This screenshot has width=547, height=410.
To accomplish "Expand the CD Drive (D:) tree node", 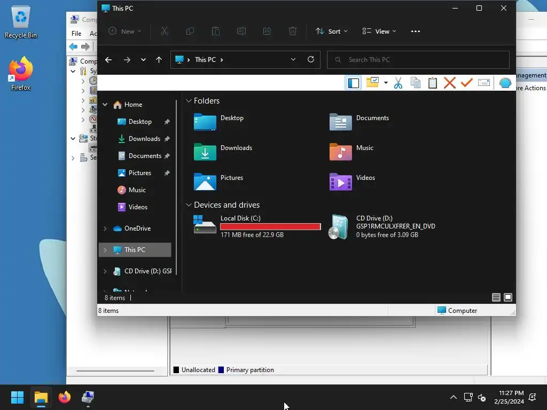I will pyautogui.click(x=105, y=271).
